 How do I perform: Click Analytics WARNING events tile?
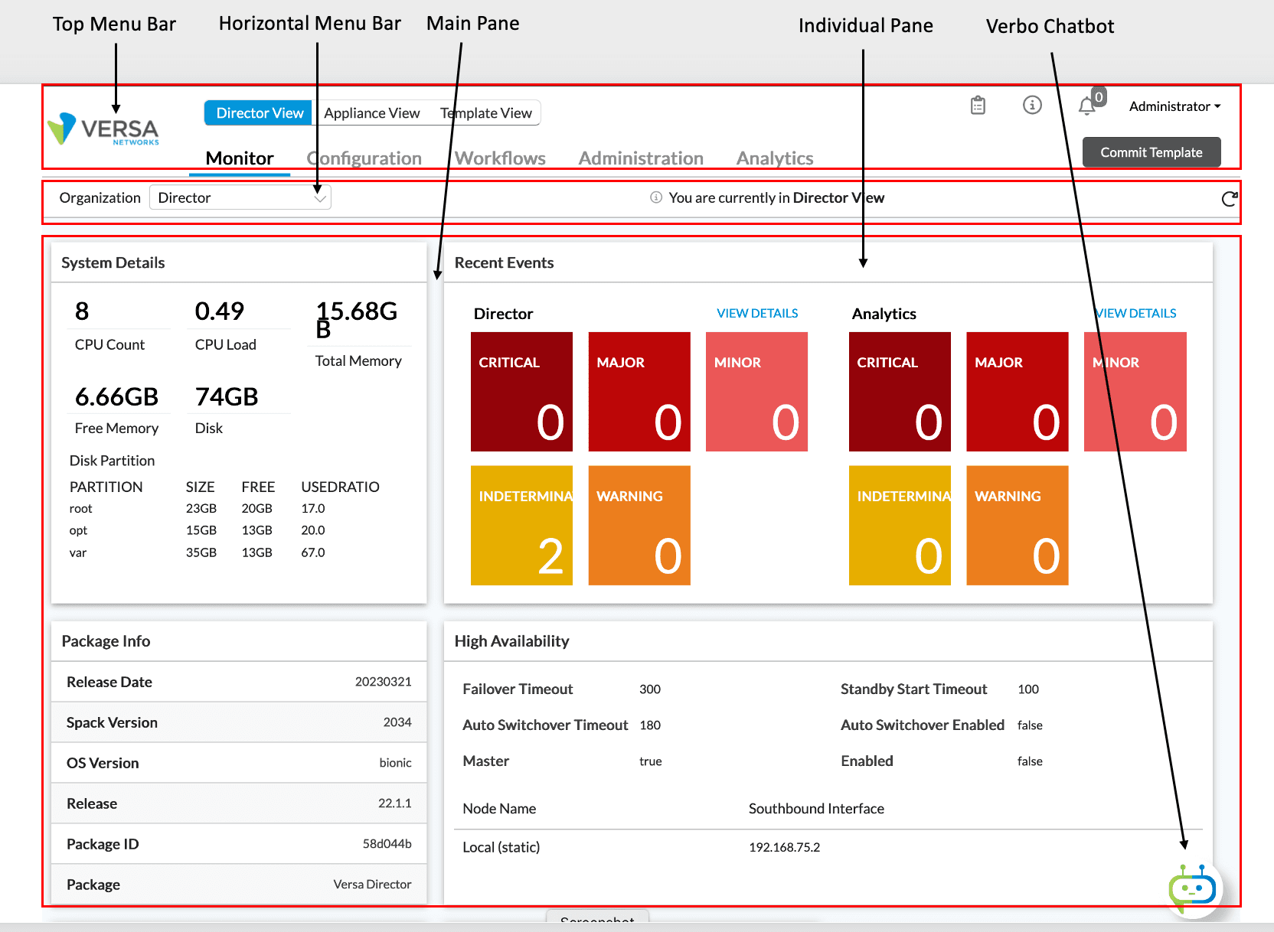click(1018, 526)
